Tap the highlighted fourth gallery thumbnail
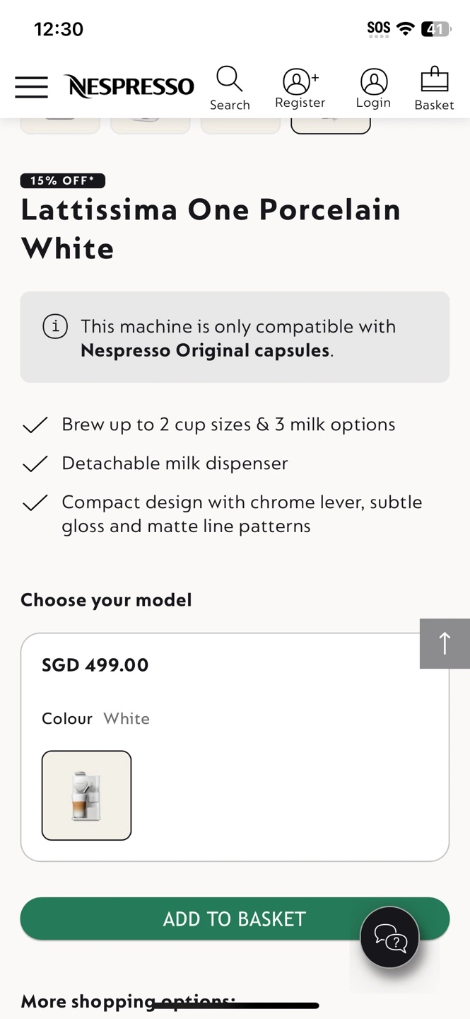470x1019 pixels. pos(331,125)
